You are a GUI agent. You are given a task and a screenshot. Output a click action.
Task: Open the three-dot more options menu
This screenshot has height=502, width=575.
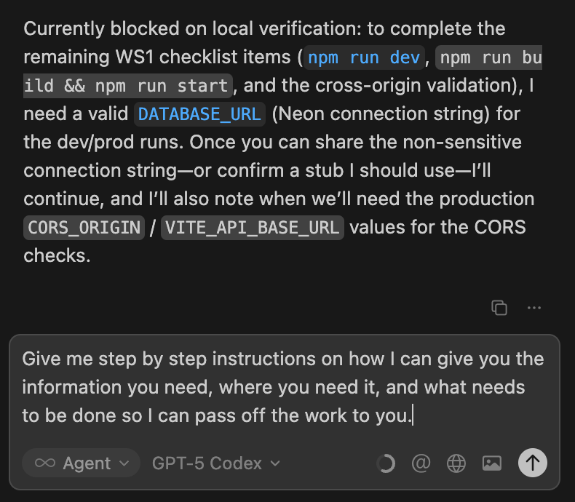point(534,308)
